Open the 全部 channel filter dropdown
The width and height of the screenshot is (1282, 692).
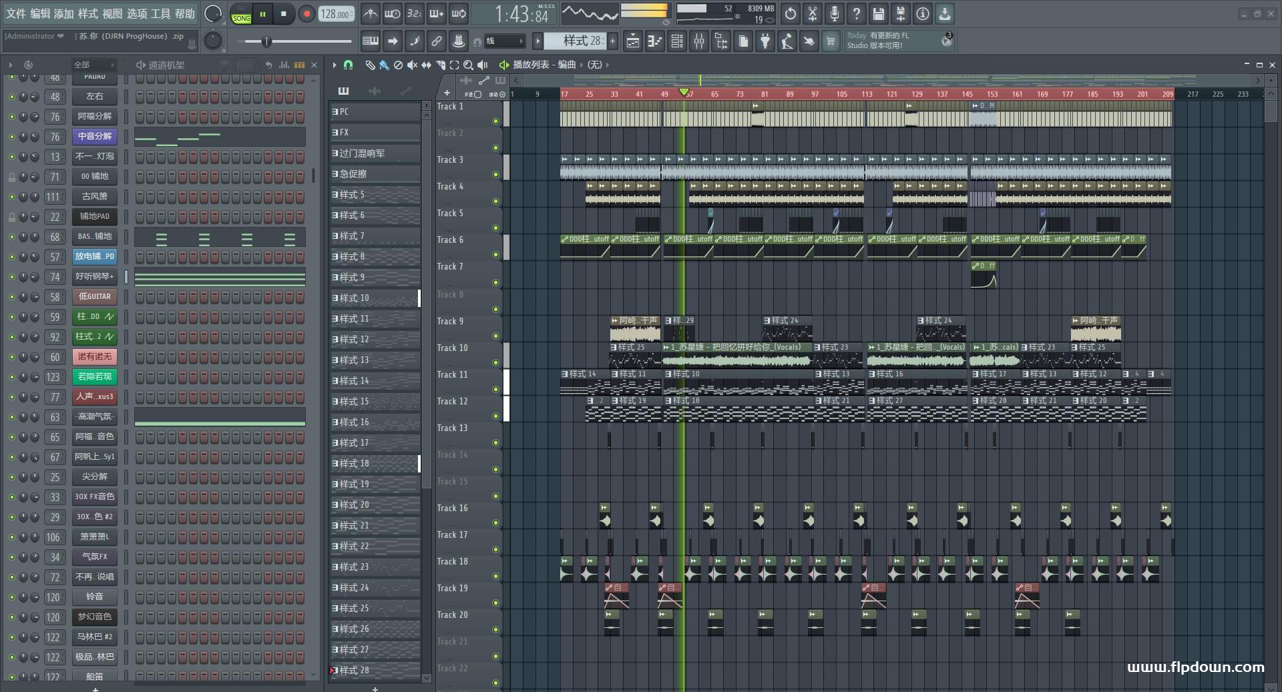93,65
